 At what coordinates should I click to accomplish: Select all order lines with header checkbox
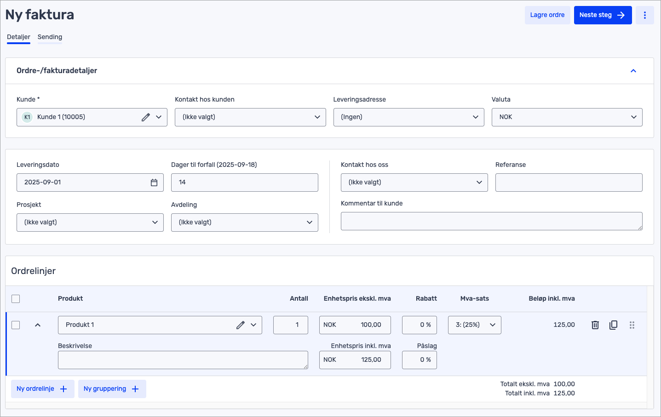click(x=16, y=299)
